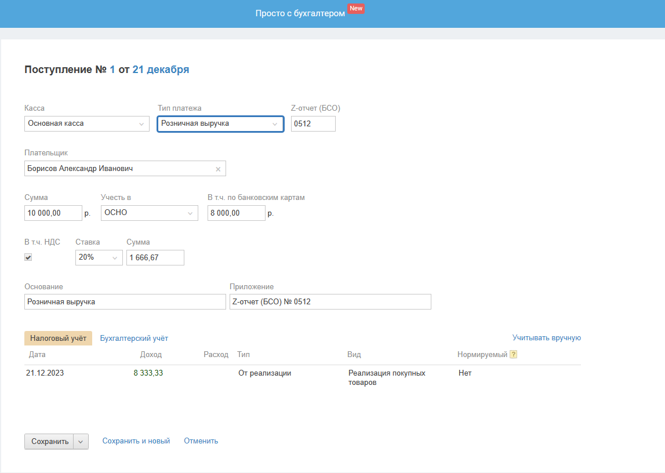Image resolution: width=665 pixels, height=473 pixels.
Task: Uncheck the В т.ч. НДС checkbox
Action: coord(28,257)
